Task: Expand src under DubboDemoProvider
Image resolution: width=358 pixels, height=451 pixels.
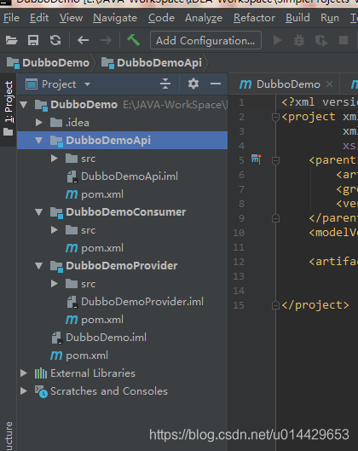Action: [54, 284]
